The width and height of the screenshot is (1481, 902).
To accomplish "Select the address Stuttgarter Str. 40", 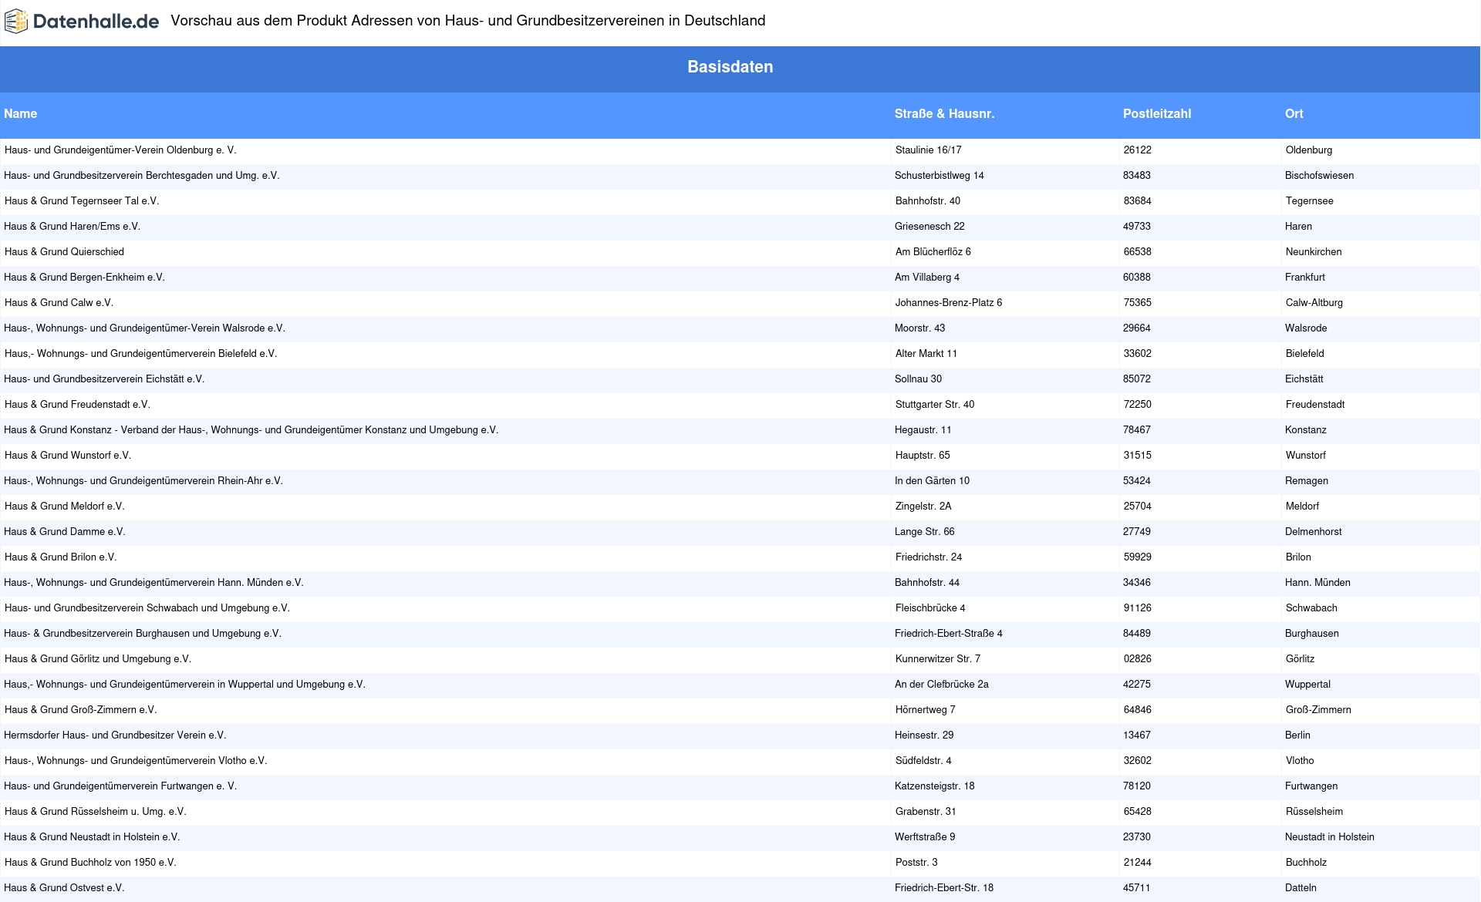I will coord(935,405).
